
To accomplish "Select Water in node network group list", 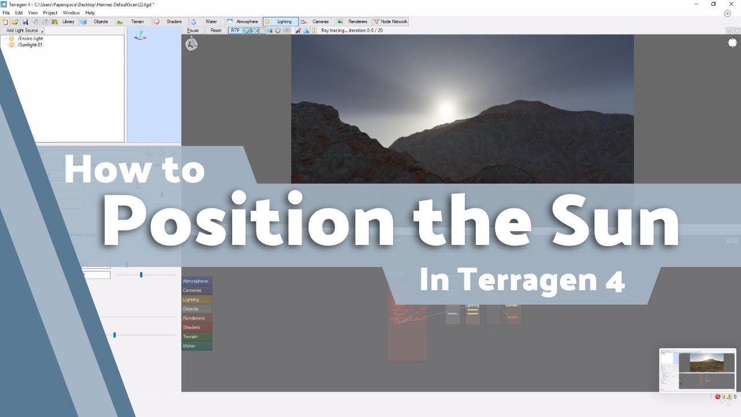I will (197, 346).
